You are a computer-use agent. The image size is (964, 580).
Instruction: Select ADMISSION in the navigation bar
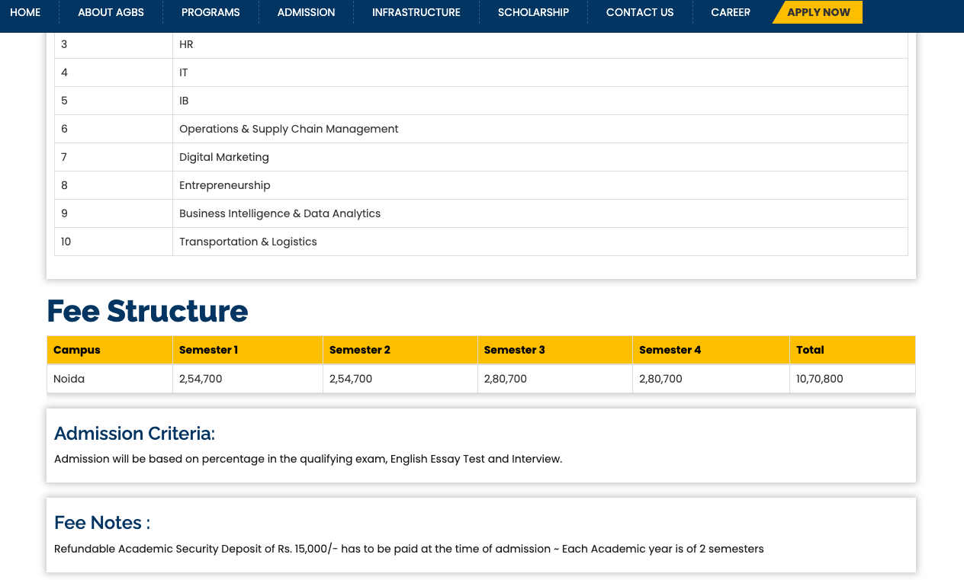pos(306,12)
